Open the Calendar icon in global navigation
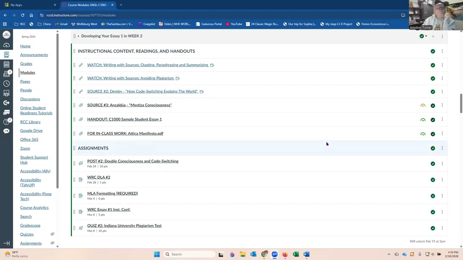This screenshot has height=260, width=463. tap(7, 64)
